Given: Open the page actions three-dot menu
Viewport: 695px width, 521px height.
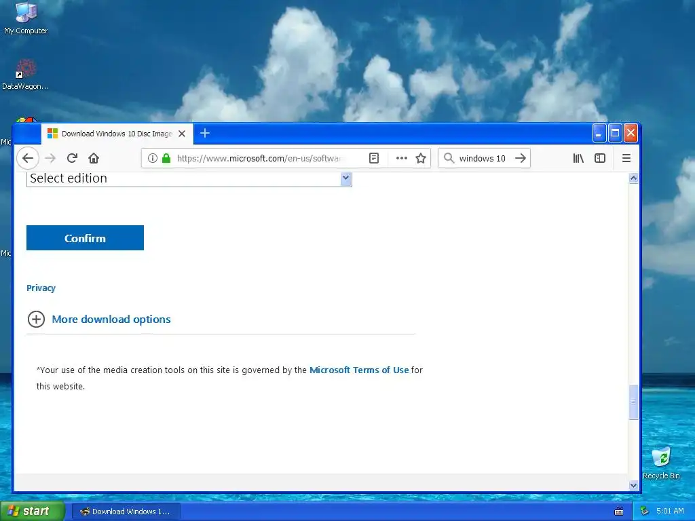Looking at the screenshot, I should [402, 158].
